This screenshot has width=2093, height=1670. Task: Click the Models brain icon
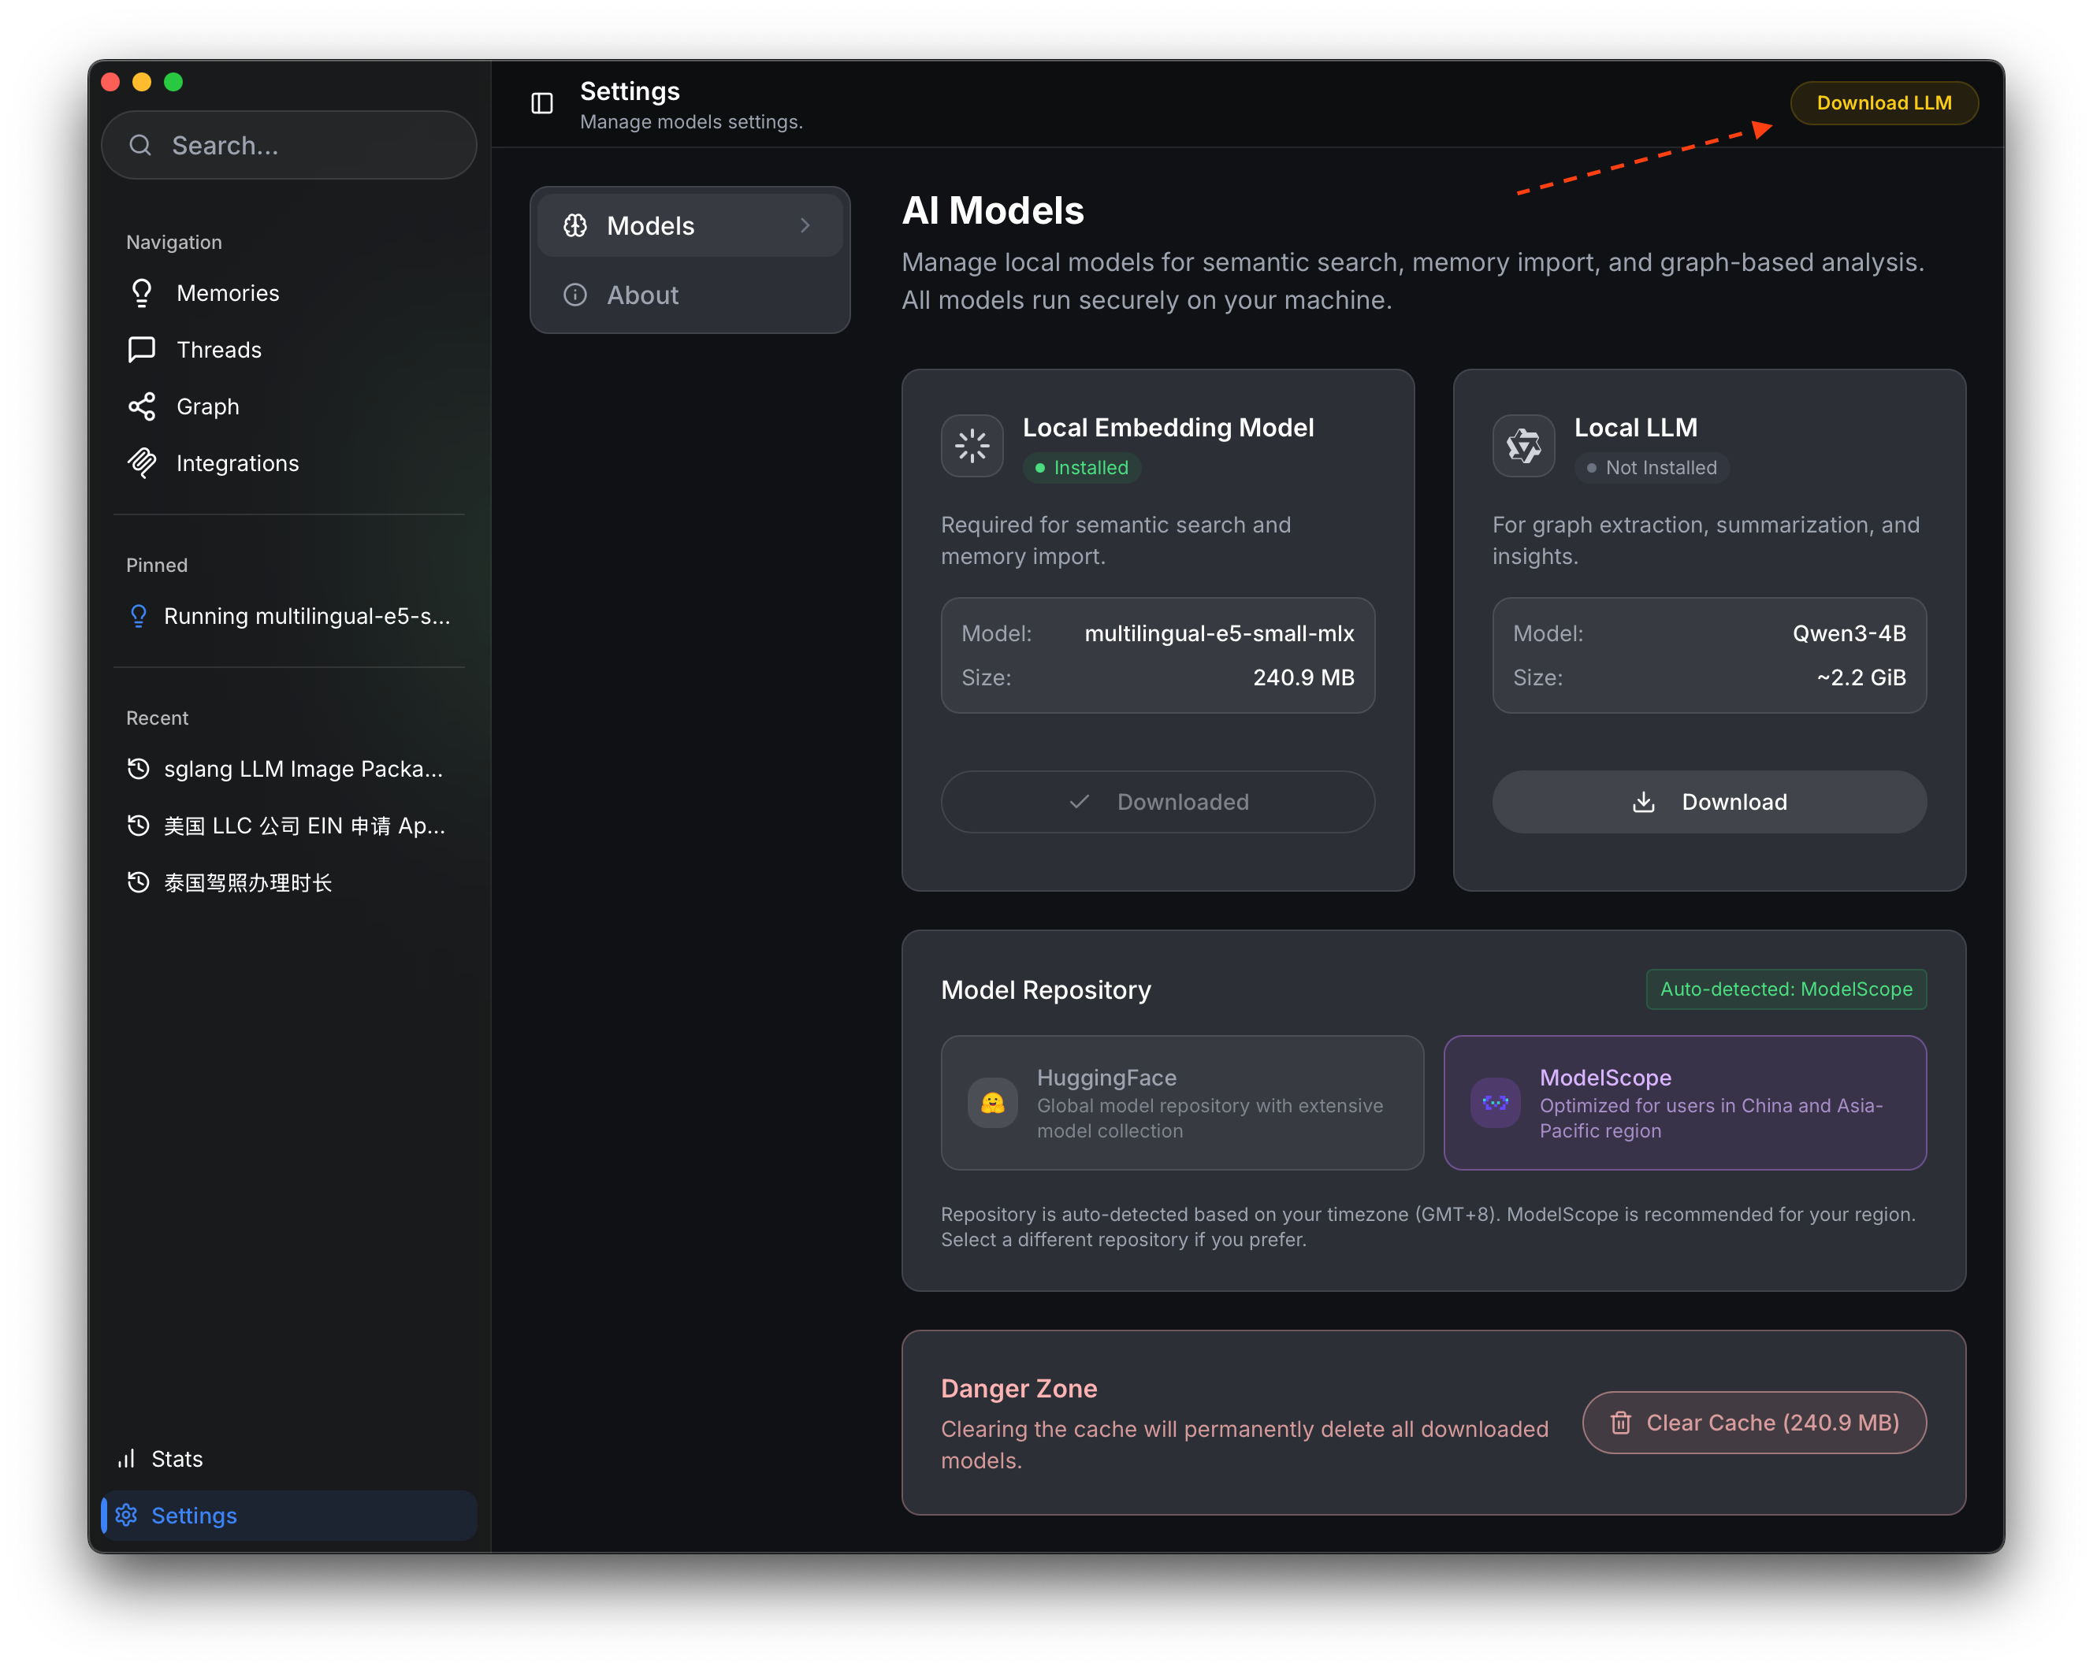(576, 226)
